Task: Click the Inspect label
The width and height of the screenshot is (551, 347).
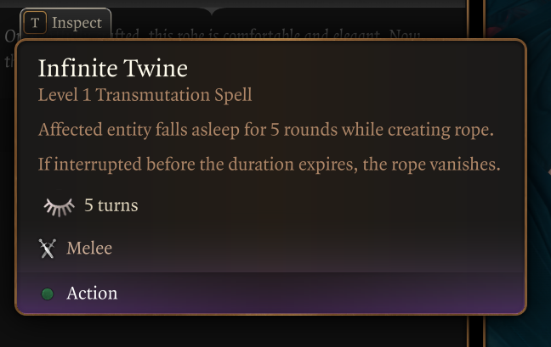Action: pos(77,23)
